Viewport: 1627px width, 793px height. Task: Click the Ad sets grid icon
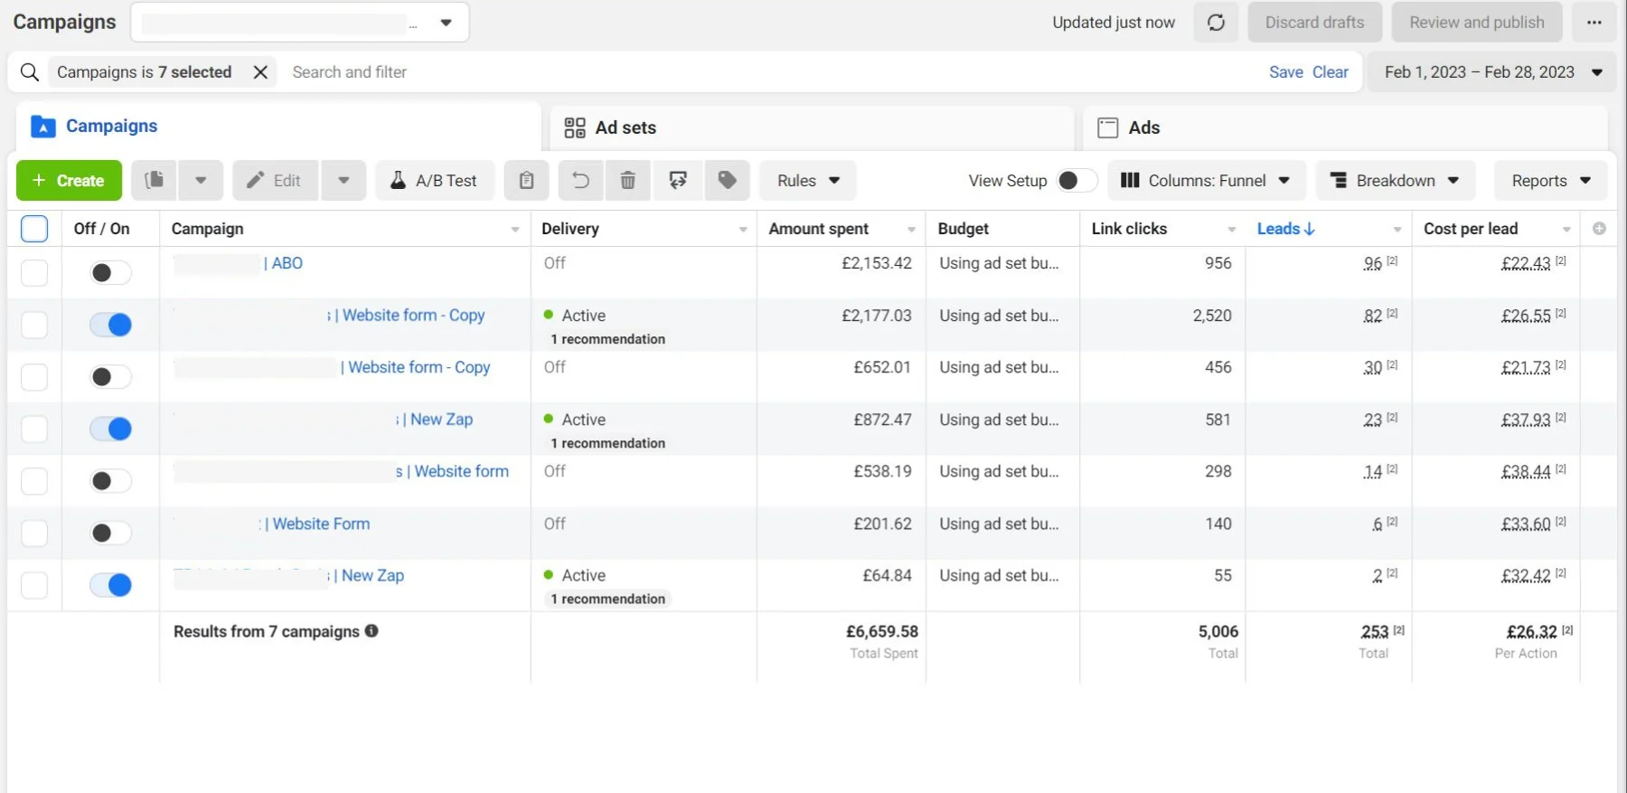[575, 127]
